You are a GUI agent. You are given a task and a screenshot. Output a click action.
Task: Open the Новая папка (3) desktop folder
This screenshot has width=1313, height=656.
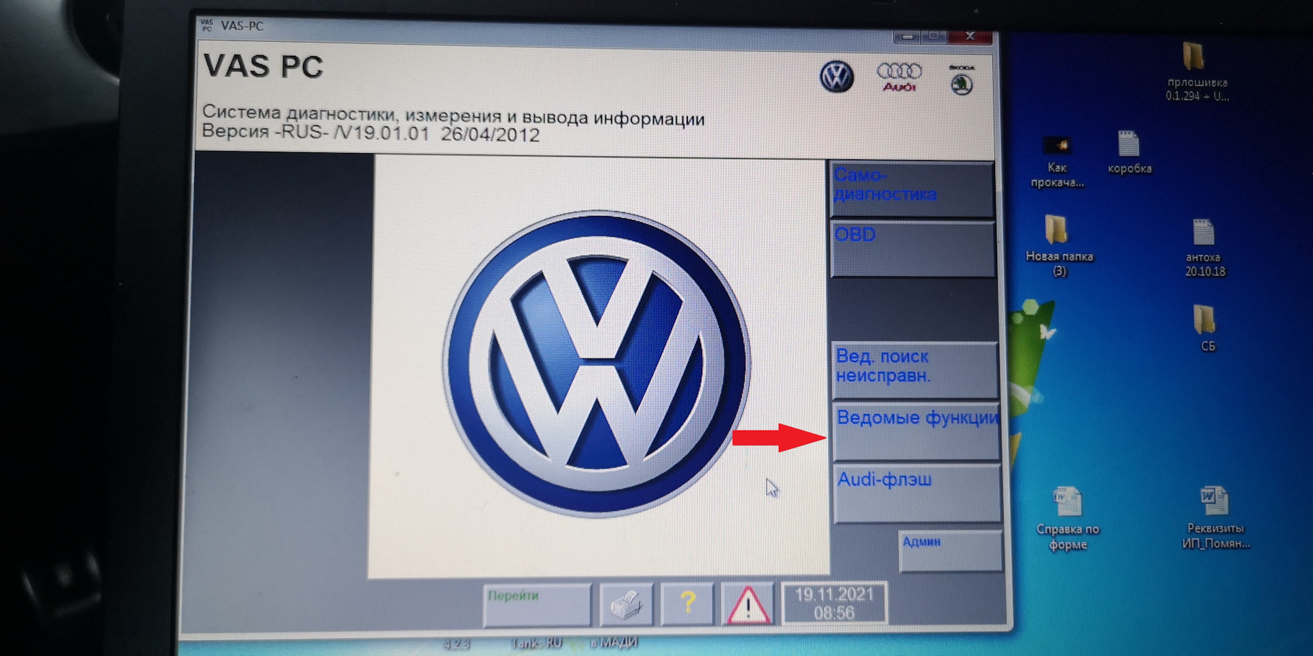pos(1059,246)
